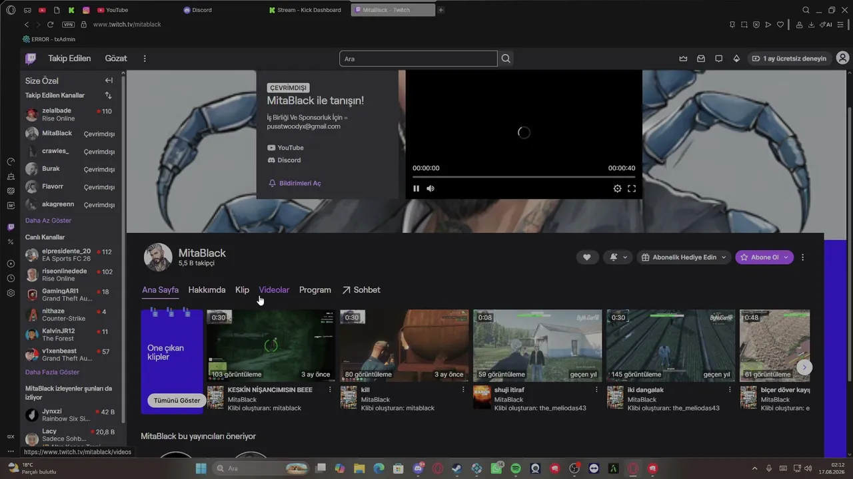Open top navigation more options
Screen dimensions: 853x479
point(145,59)
